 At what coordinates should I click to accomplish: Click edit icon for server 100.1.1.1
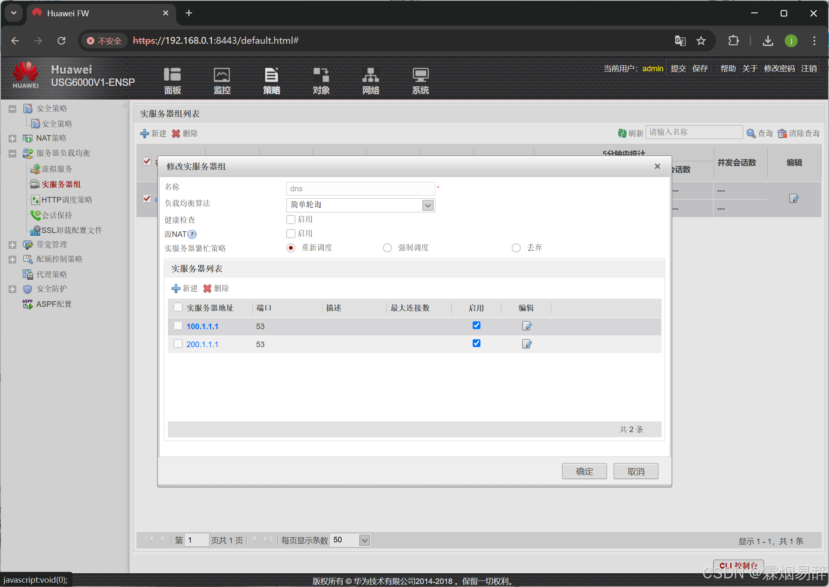click(x=527, y=326)
